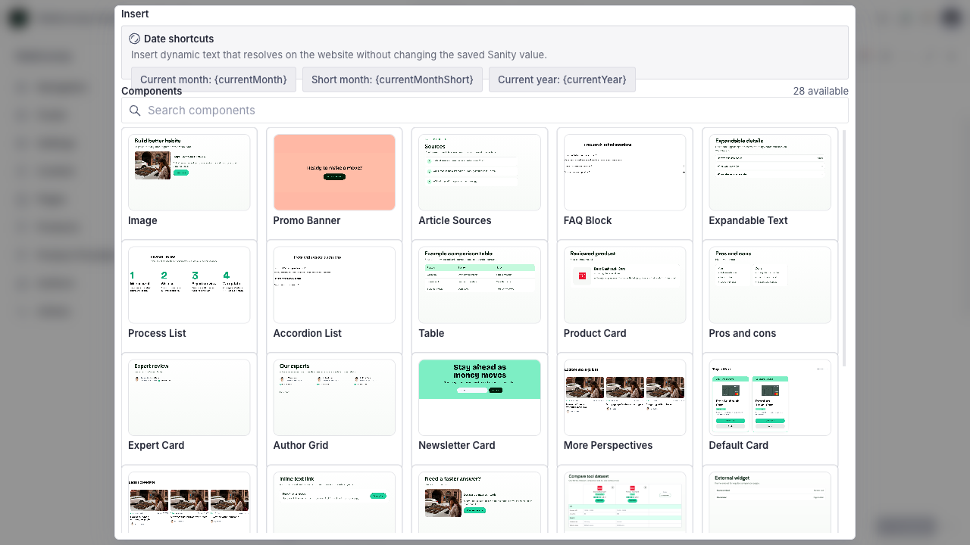Pick the Product Card component

(624, 296)
